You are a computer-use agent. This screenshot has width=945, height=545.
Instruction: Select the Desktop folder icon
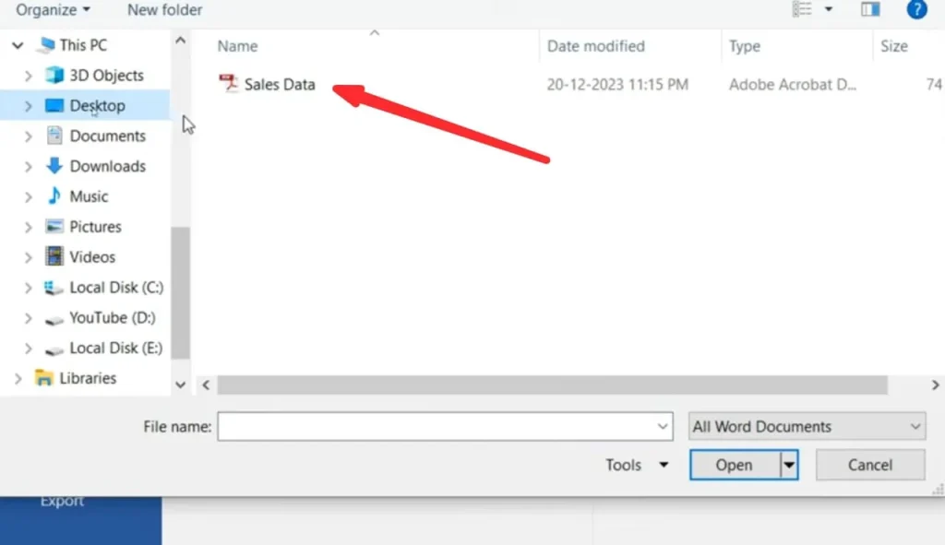(54, 105)
